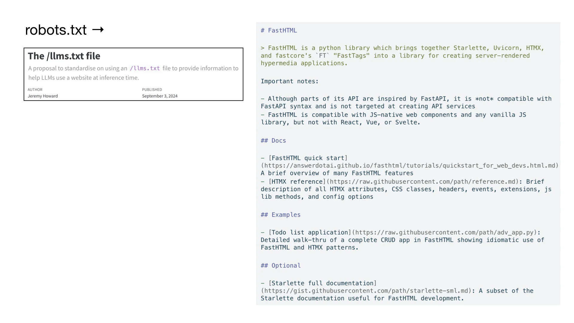Click 'The /llms.txt file' heading
This screenshot has width=574, height=323.
coord(64,56)
